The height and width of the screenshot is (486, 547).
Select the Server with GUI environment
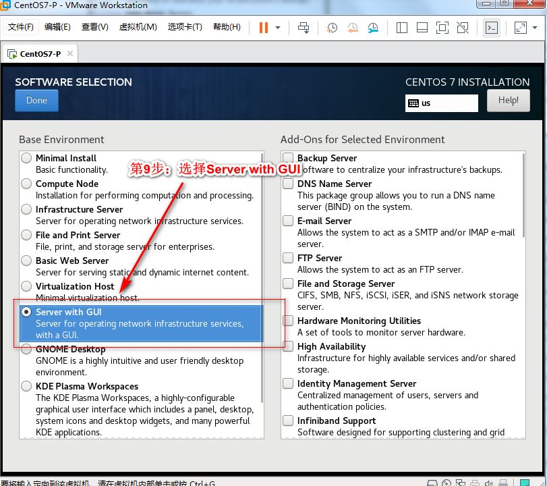(x=26, y=312)
